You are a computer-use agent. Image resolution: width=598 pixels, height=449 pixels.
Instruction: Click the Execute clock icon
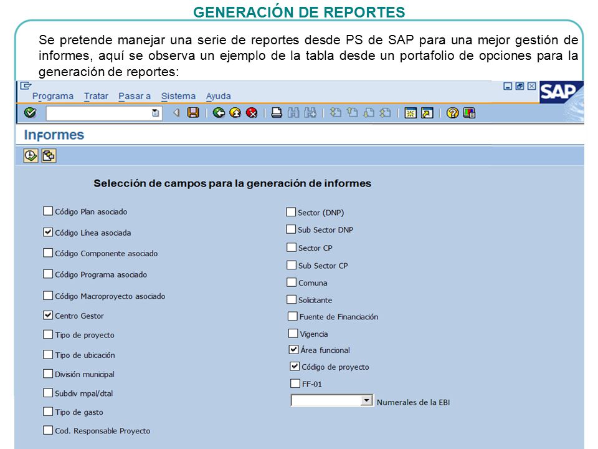[x=31, y=156]
